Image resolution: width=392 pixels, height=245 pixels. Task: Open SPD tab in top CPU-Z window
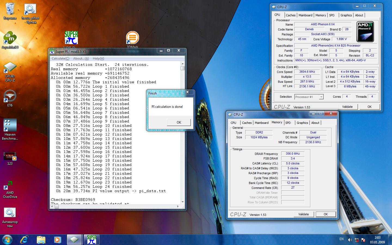click(332, 15)
